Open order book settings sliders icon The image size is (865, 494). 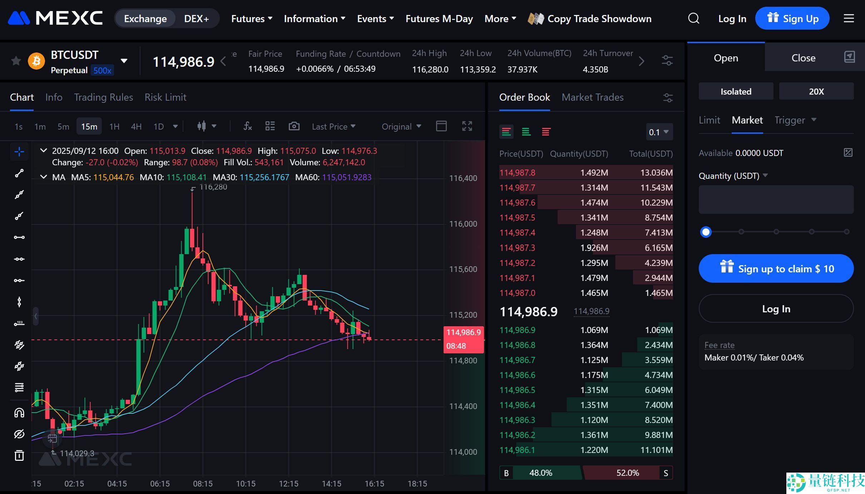(x=668, y=97)
